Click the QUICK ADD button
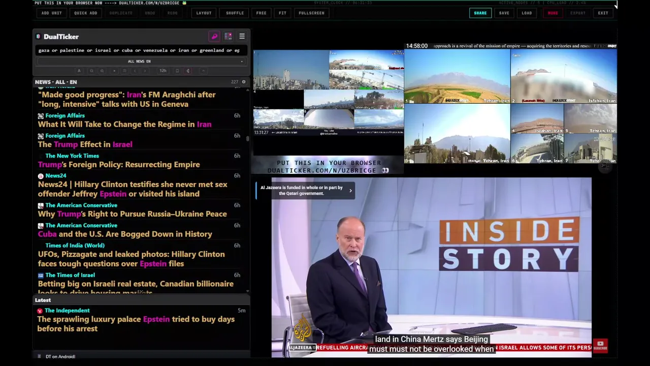 pos(86,13)
